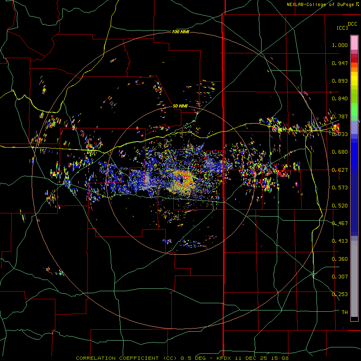Select the 0.307 scale value
This screenshot has height=361, width=361.
coord(340,277)
